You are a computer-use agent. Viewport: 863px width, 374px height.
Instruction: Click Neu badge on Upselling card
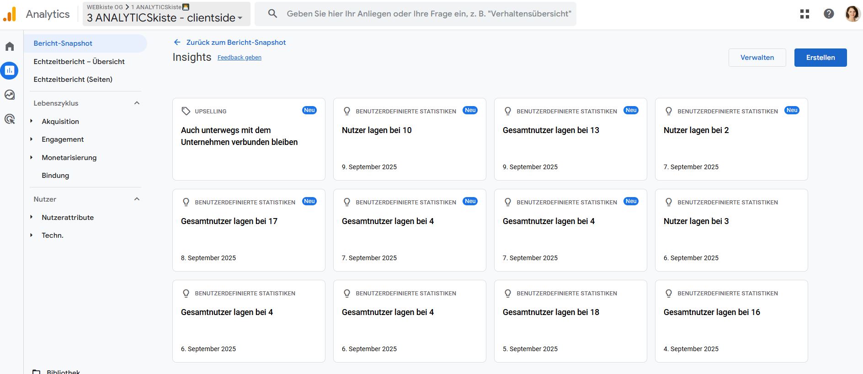(309, 110)
